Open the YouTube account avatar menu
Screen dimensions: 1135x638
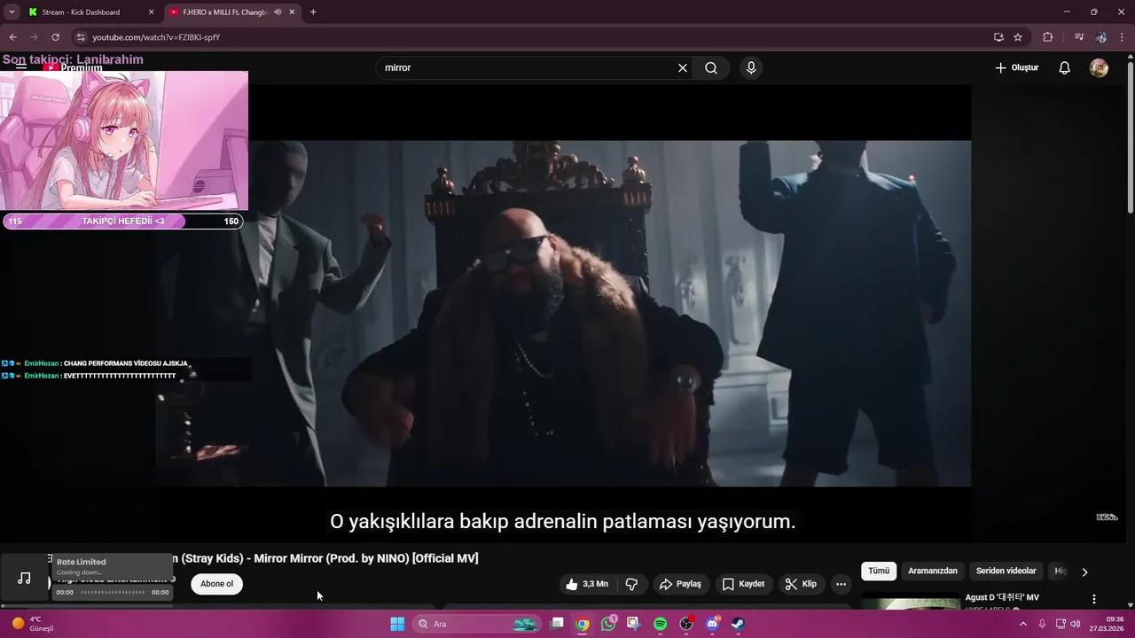[1099, 67]
